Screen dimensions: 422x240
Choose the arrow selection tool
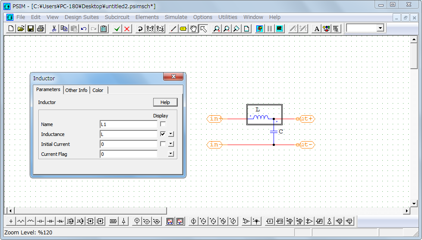point(203,28)
